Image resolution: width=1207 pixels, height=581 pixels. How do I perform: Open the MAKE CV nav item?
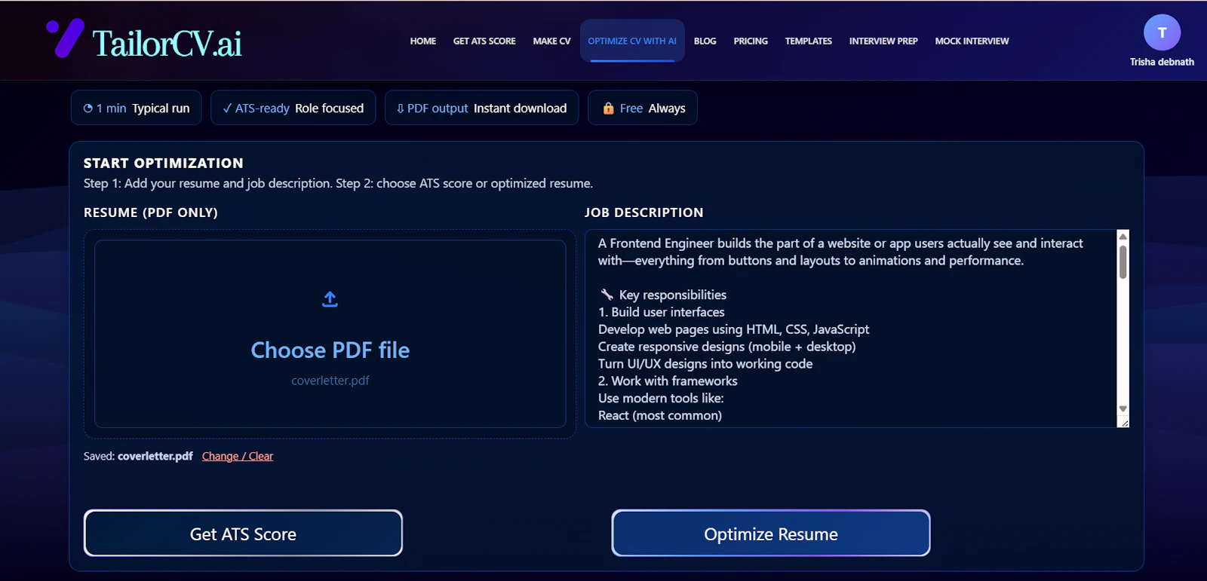(551, 41)
